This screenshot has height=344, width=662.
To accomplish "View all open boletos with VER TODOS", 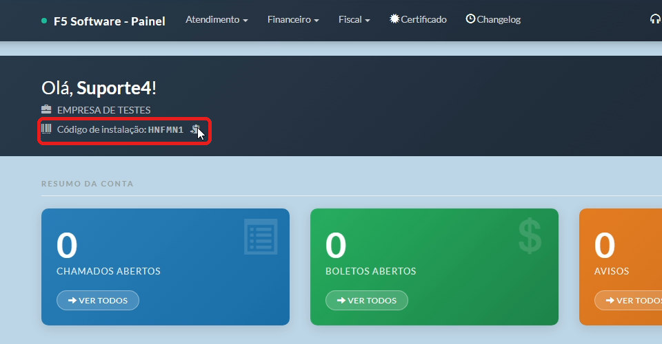I will tap(367, 300).
